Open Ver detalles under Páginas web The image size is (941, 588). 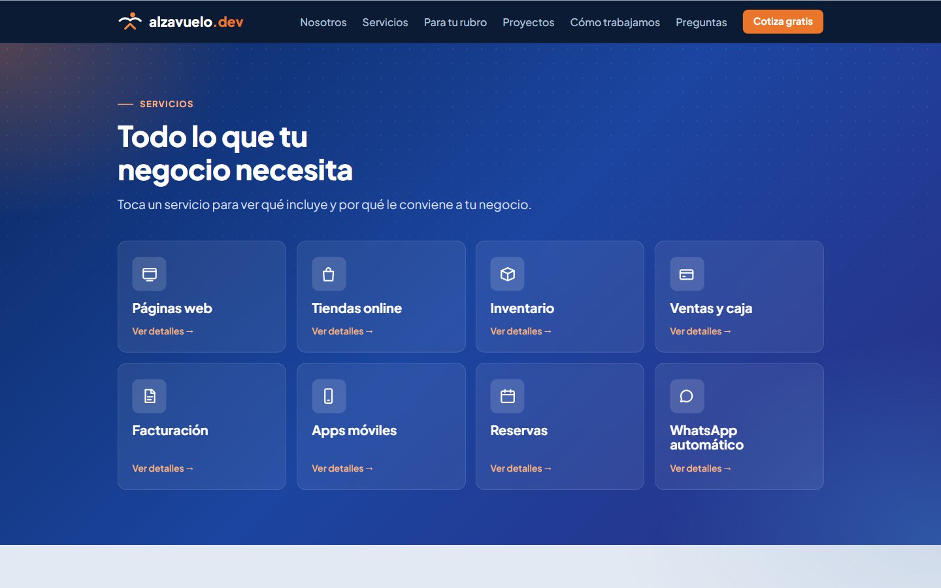click(x=163, y=331)
